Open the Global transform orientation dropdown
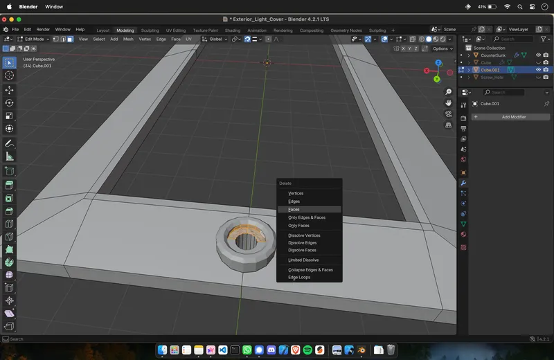Screen dimensions: 554x360 (215, 39)
